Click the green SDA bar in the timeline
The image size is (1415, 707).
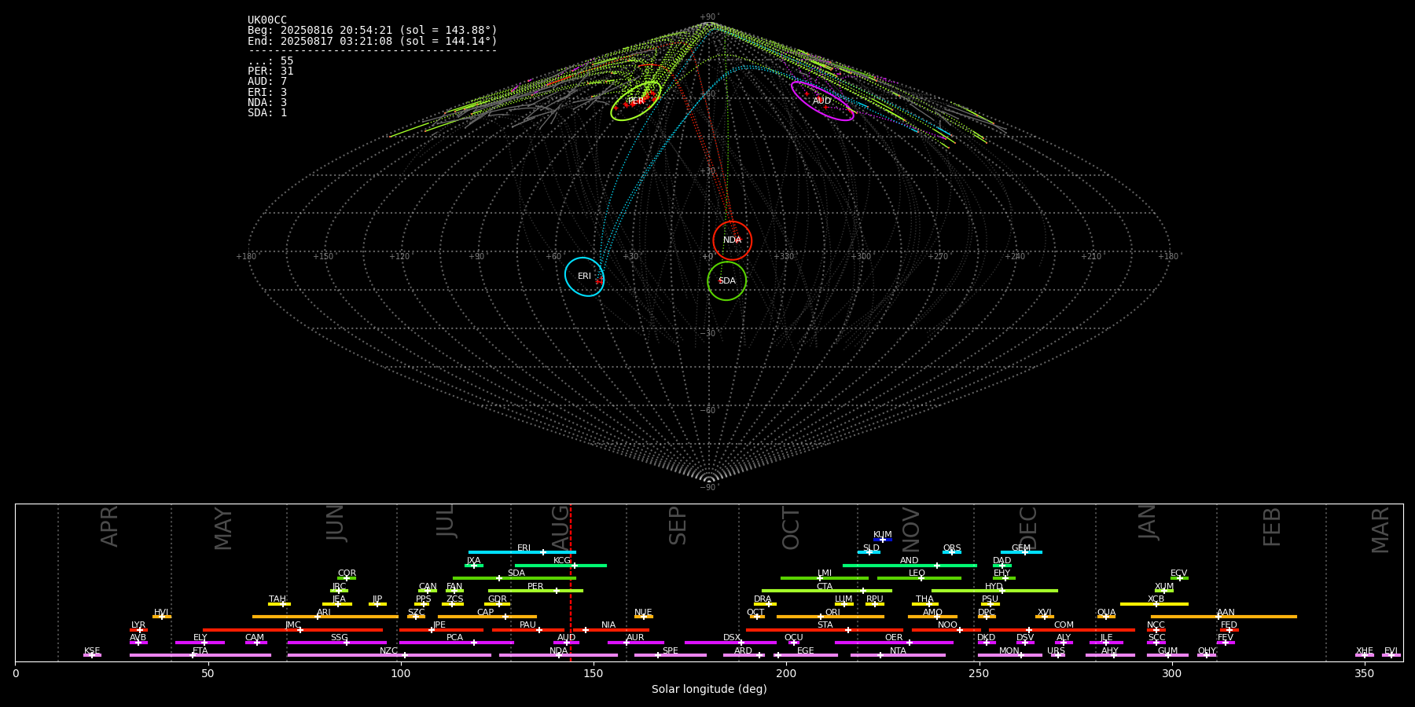click(x=514, y=578)
